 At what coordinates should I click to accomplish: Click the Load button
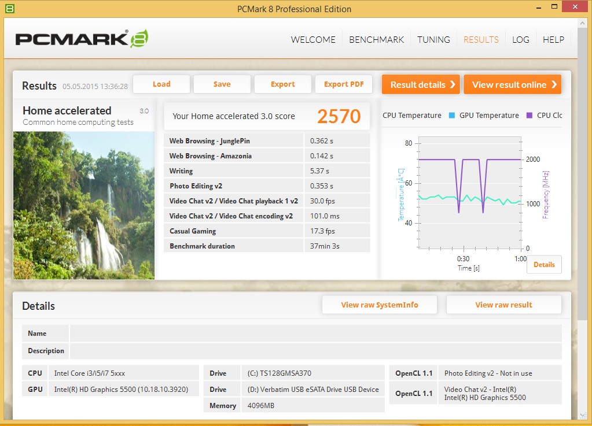(x=161, y=84)
